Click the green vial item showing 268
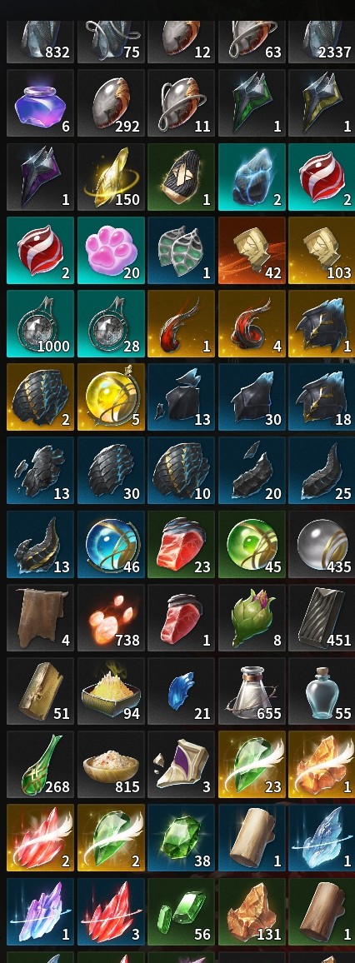 pyautogui.click(x=41, y=765)
